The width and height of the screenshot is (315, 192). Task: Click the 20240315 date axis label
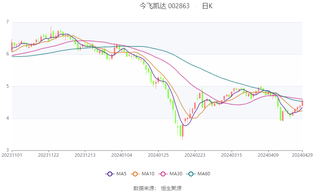point(232,155)
